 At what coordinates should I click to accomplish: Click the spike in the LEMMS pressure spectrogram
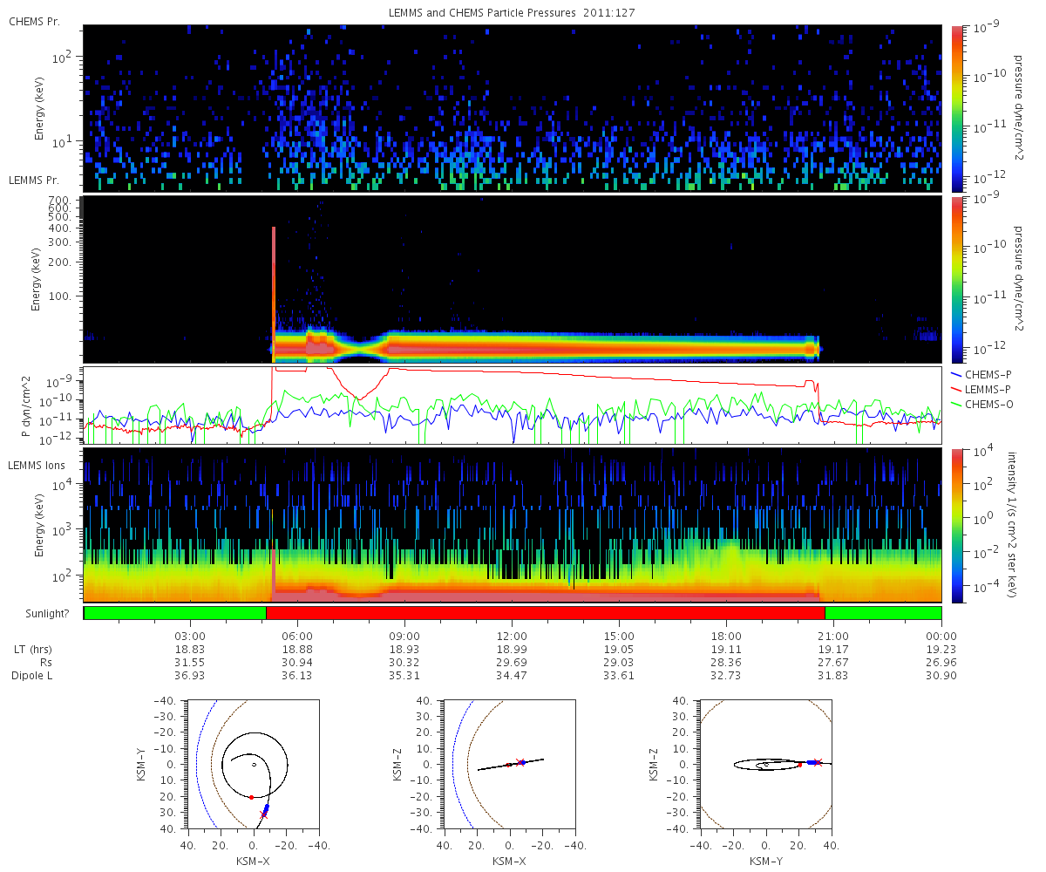pyautogui.click(x=274, y=294)
